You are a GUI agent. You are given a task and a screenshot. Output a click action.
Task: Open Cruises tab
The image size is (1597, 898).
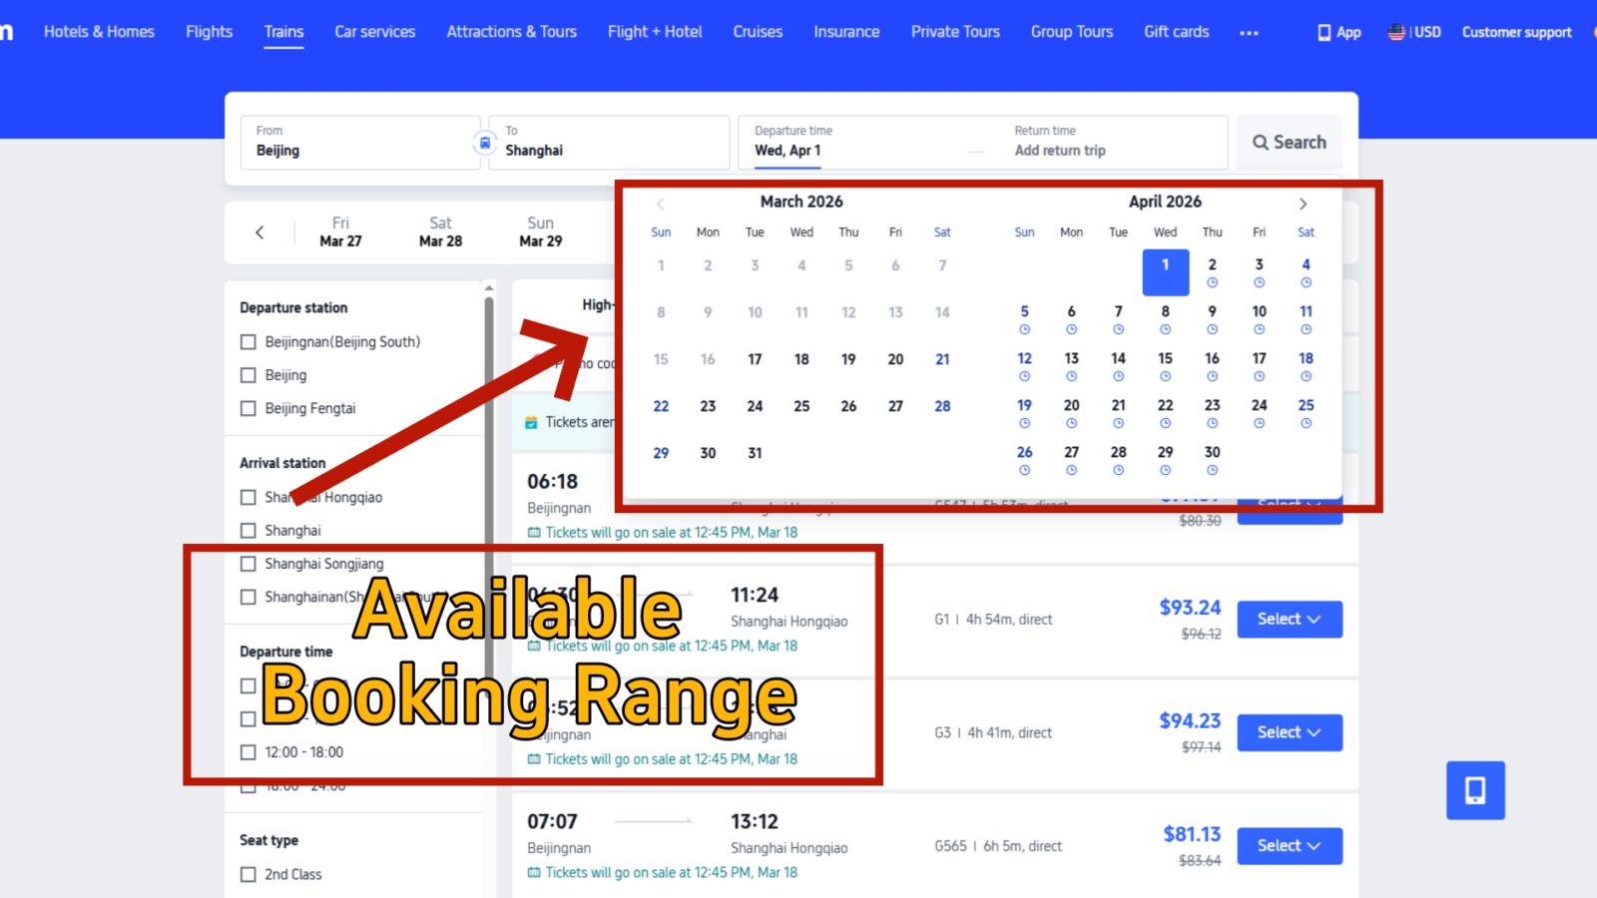pos(758,32)
